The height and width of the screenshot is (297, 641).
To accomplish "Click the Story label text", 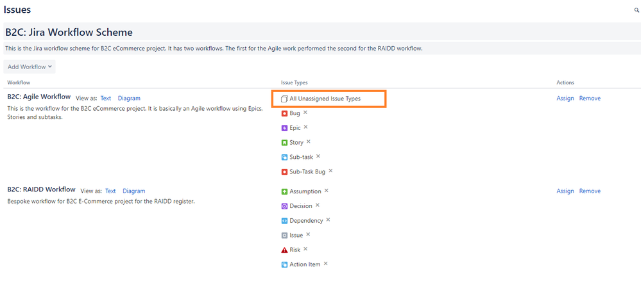I will click(x=296, y=143).
